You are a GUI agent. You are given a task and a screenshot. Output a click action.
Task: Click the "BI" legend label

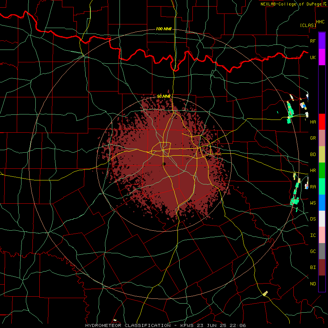[313, 268]
